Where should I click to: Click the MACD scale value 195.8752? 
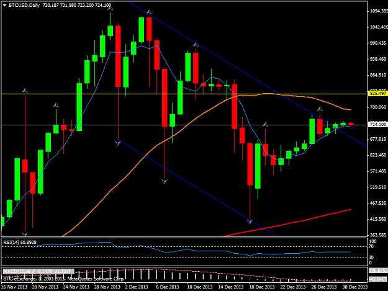pyautogui.click(x=378, y=271)
